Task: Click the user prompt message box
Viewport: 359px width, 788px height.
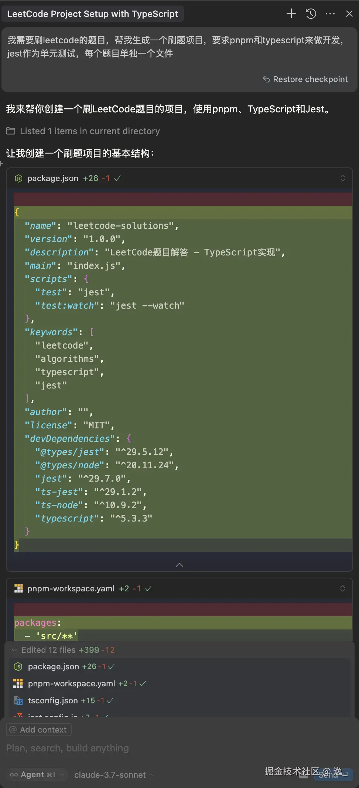Action: pyautogui.click(x=179, y=60)
